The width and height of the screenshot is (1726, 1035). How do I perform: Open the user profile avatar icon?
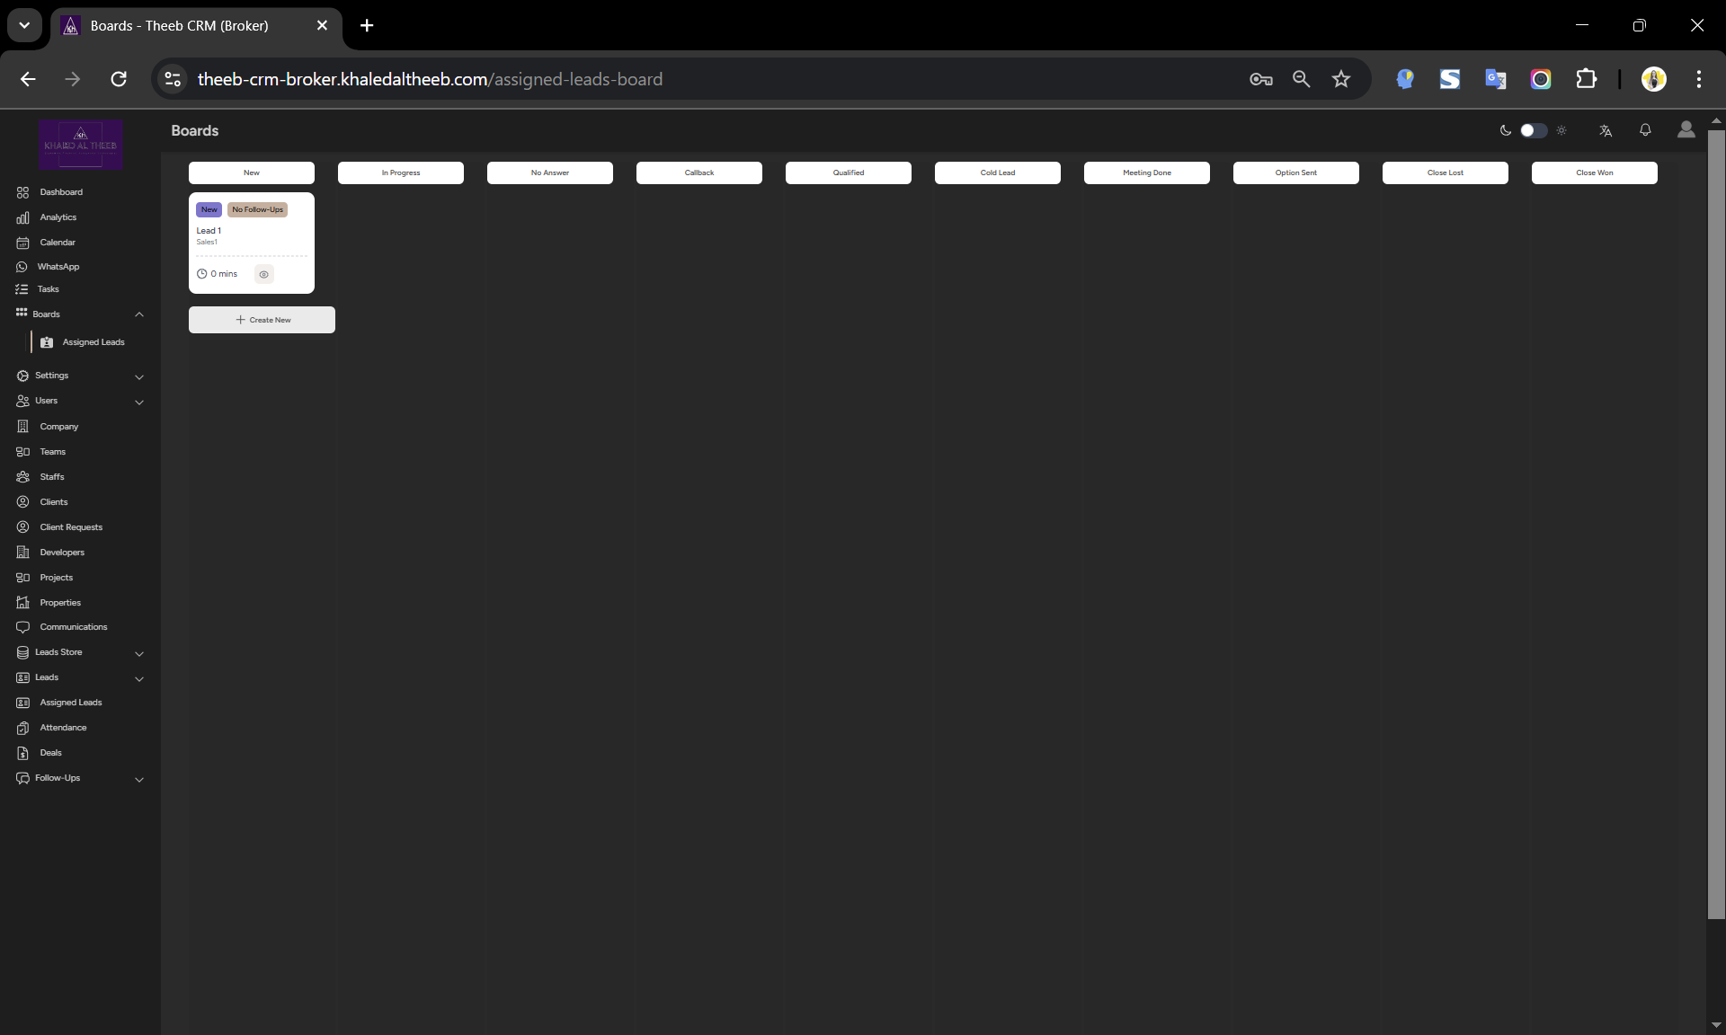pos(1686,130)
